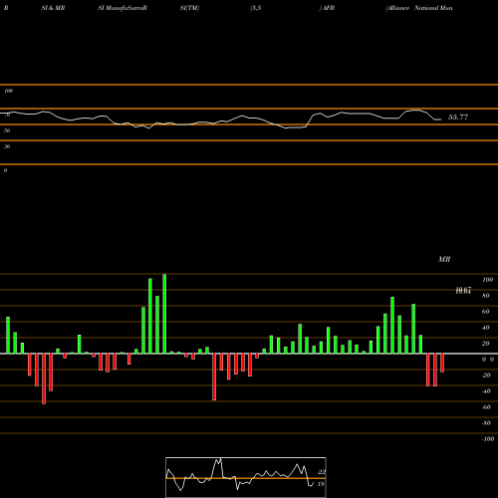Click the 22 label in mini chart
This screenshot has width=498, height=498.
point(321,472)
